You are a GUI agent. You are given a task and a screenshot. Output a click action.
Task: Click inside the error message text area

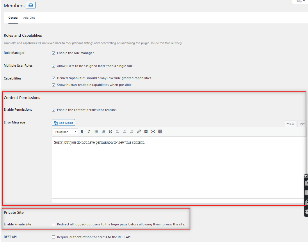point(179,167)
